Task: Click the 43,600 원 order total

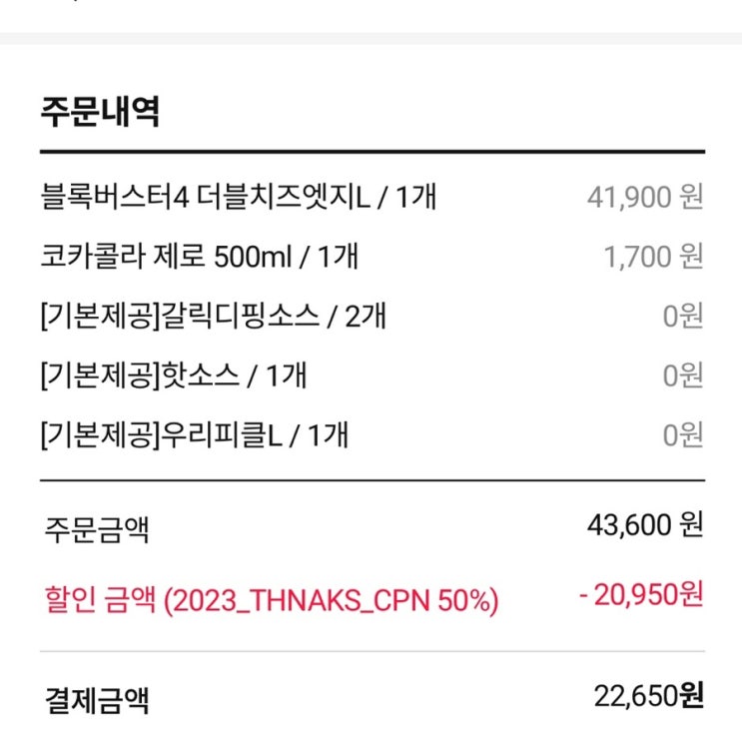Action: (x=645, y=523)
